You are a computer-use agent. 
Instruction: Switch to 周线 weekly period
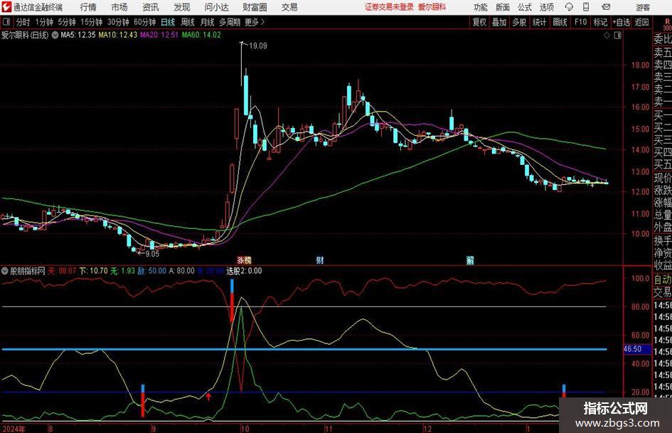(188, 22)
